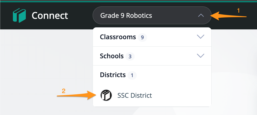
Task: Click the Classrooms count badge showing 9
Action: click(x=142, y=37)
